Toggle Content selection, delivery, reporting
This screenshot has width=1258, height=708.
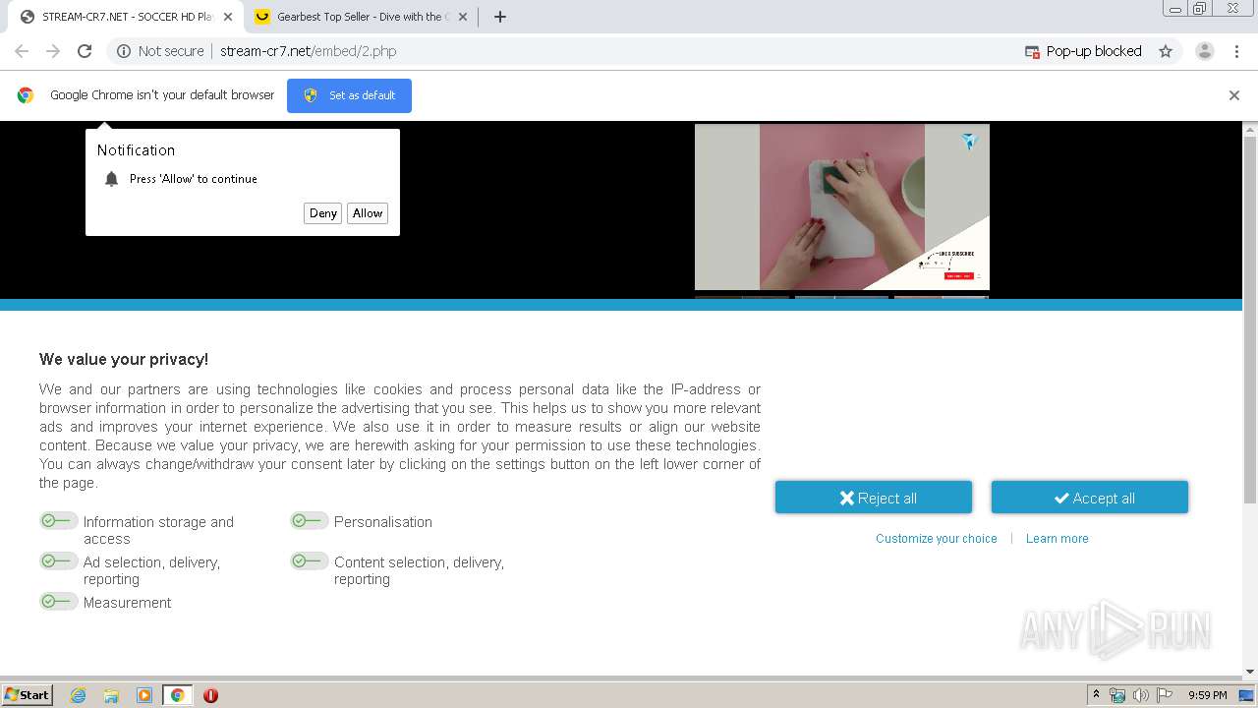310,561
